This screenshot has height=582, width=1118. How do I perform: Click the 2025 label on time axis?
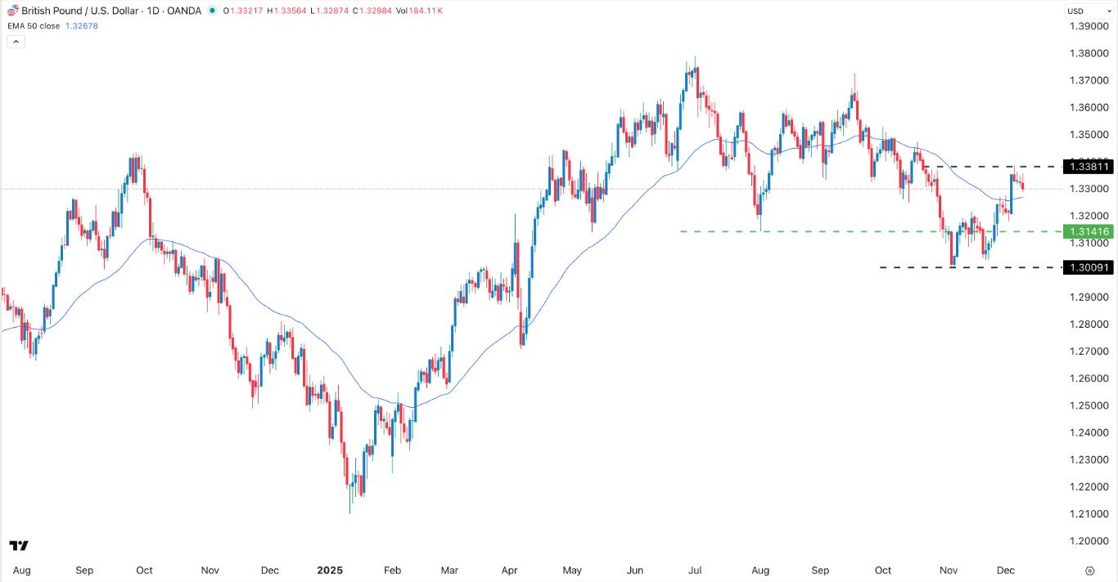(330, 571)
